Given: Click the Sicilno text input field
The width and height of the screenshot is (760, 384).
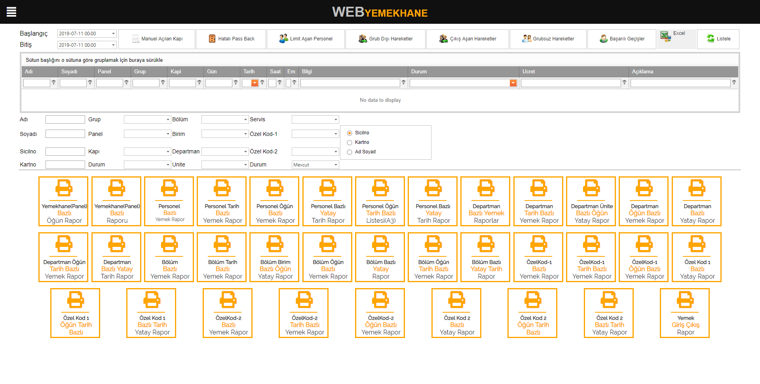Looking at the screenshot, I should point(65,152).
